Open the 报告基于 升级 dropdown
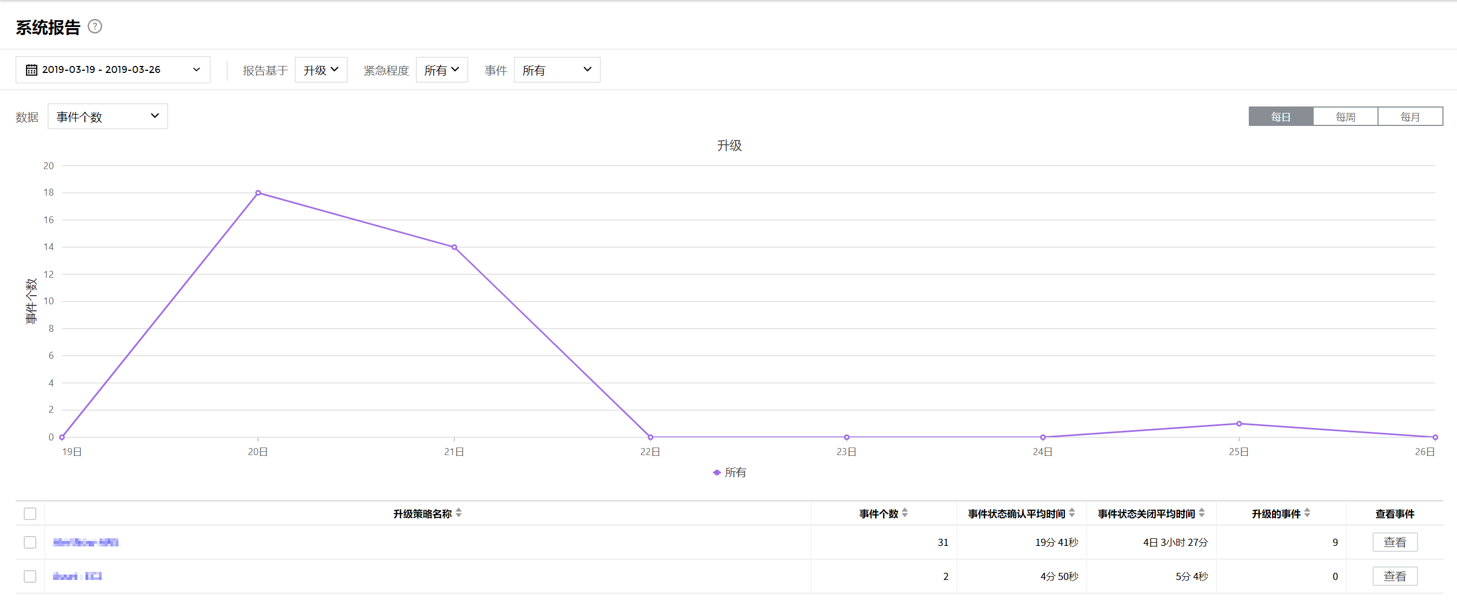The height and width of the screenshot is (614, 1457). 321,70
